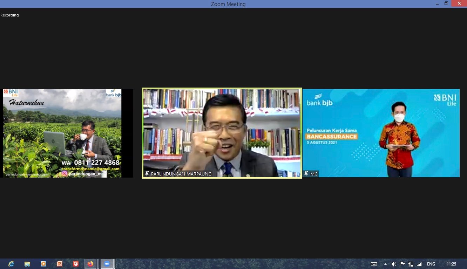The height and width of the screenshot is (269, 467).
Task: Select the MC participant video tile
Action: click(381, 133)
